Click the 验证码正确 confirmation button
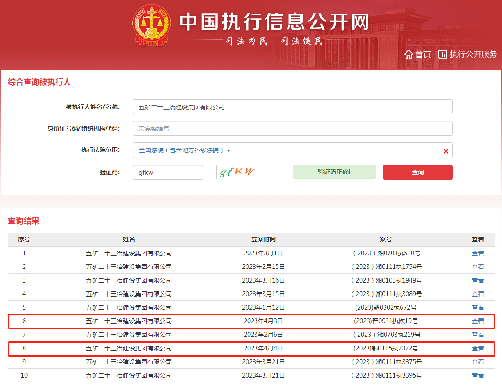Viewport: 502px width, 392px height. click(x=334, y=172)
